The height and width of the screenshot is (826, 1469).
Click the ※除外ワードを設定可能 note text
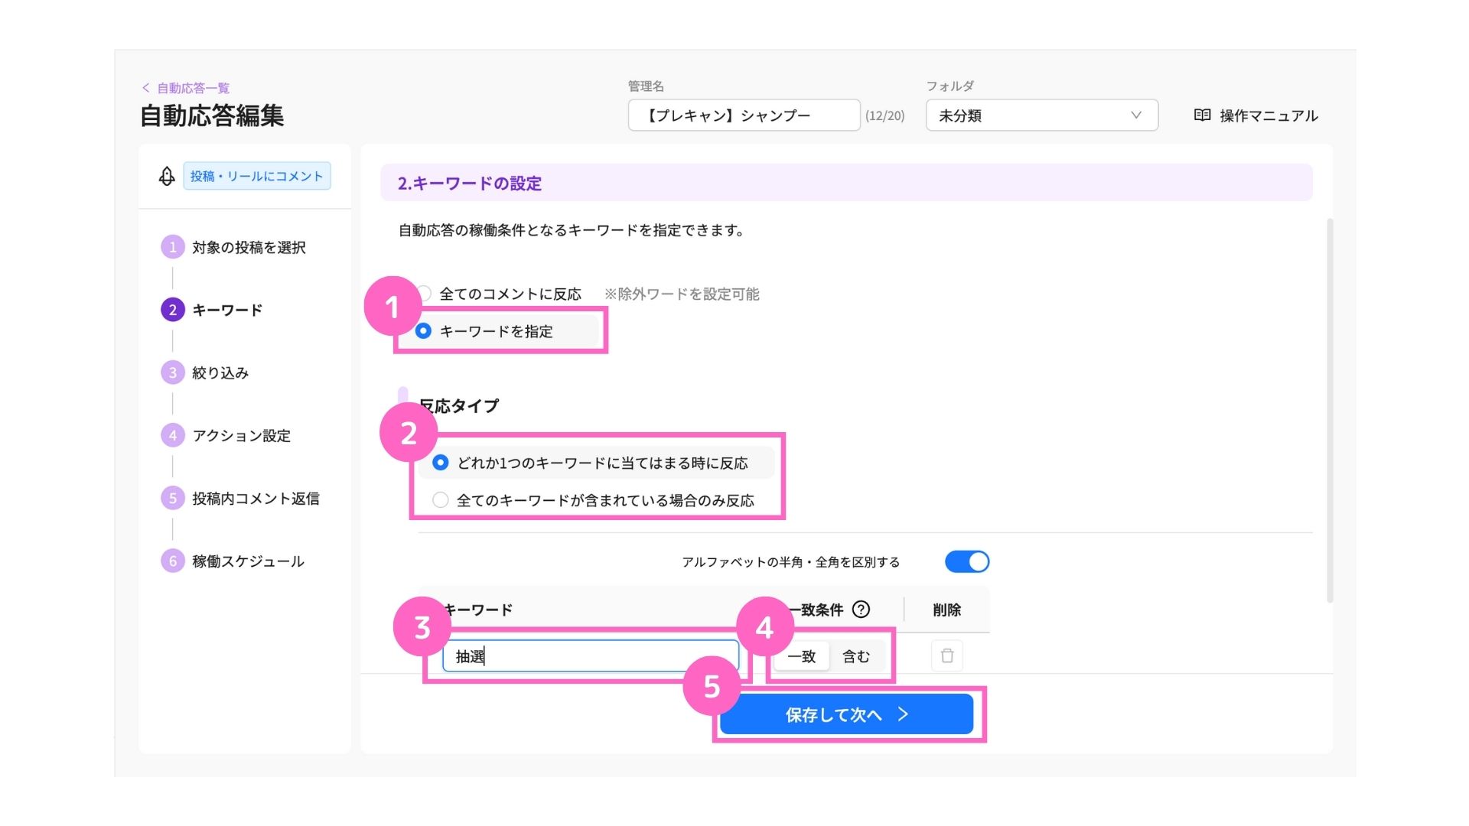[x=682, y=294]
